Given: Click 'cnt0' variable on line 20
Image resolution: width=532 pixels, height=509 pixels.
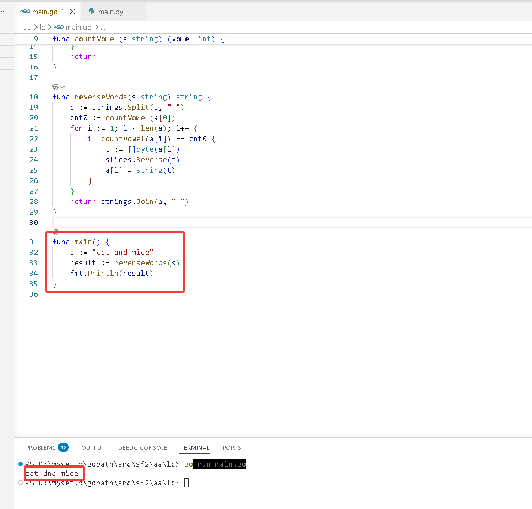Looking at the screenshot, I should coord(79,117).
